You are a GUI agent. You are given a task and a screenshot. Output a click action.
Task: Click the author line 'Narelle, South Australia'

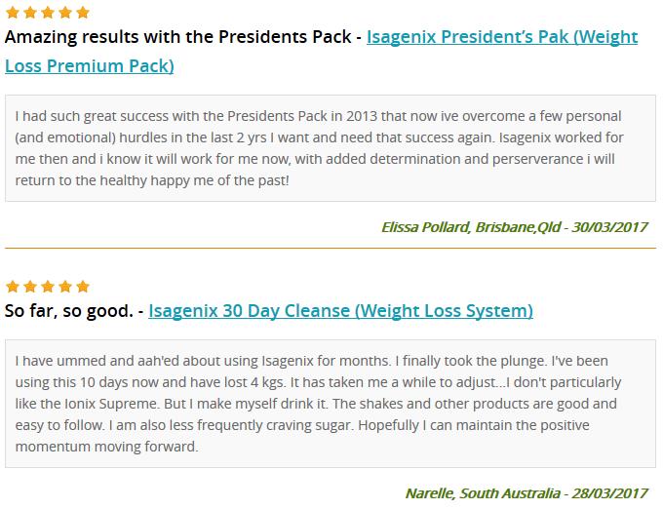click(483, 493)
